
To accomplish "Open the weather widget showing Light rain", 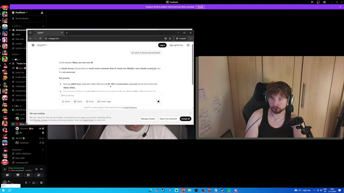I will click(x=302, y=190).
